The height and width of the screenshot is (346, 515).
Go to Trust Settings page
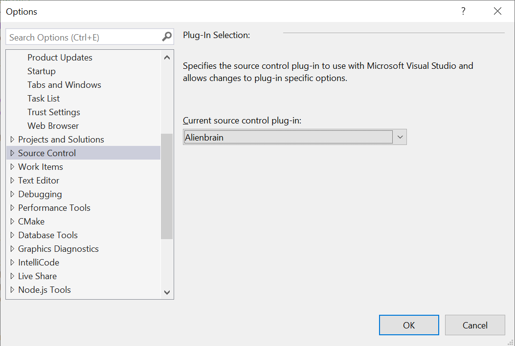[54, 112]
